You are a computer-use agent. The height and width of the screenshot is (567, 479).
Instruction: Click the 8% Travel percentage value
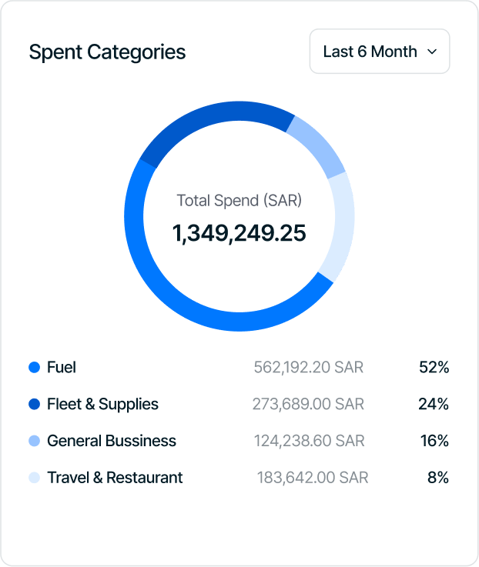(x=437, y=478)
